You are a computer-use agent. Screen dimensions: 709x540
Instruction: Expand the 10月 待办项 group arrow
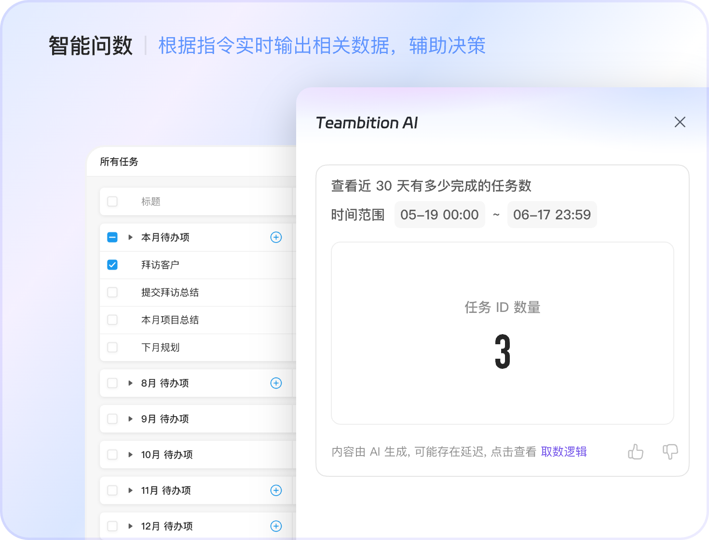point(130,454)
